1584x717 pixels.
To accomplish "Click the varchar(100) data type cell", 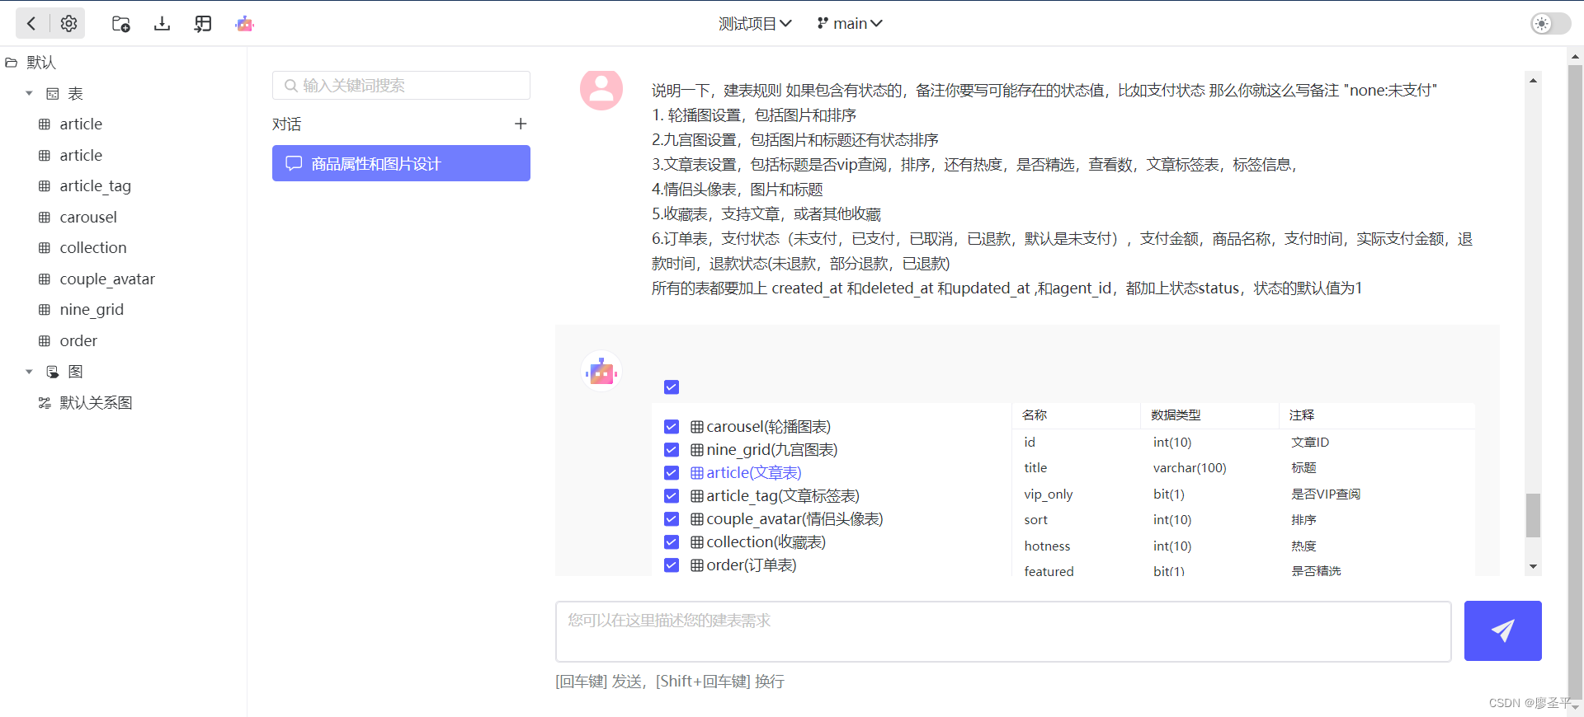I will [x=1190, y=468].
